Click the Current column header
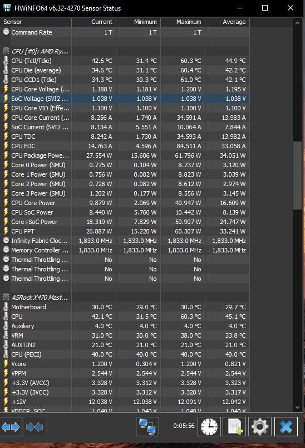 (94, 22)
